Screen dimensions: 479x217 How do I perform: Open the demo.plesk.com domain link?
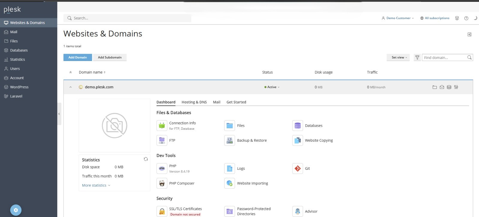(x=99, y=87)
